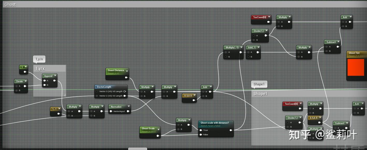Select the Ghost Scale parameter node
Viewport: 367px width, 150px height.
[x=148, y=129]
